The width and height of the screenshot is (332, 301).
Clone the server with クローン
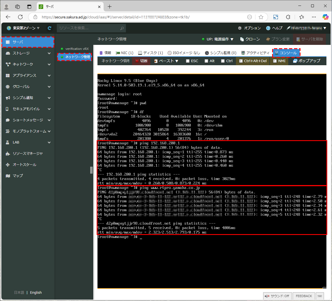tap(250, 39)
